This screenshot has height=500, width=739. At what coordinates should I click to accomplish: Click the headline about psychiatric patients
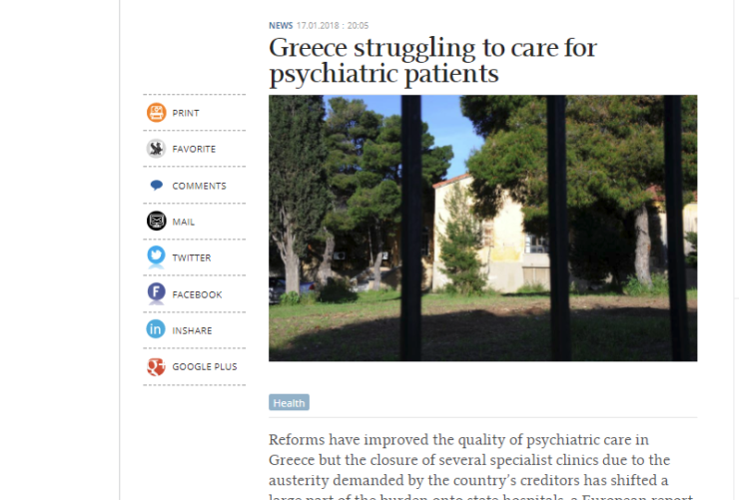coord(432,61)
